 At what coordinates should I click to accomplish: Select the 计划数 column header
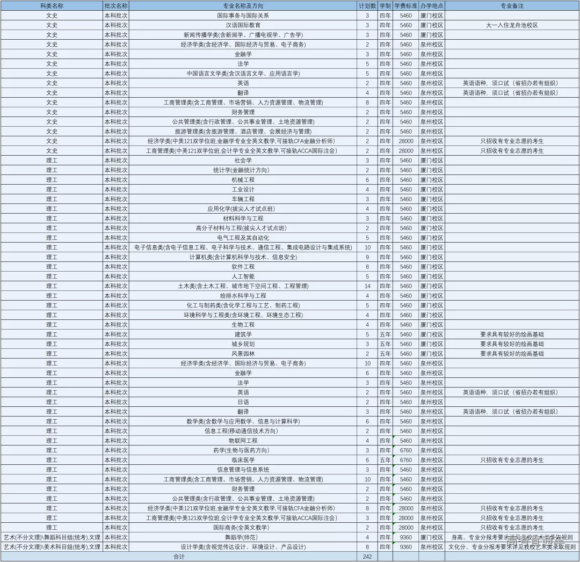[x=367, y=6]
